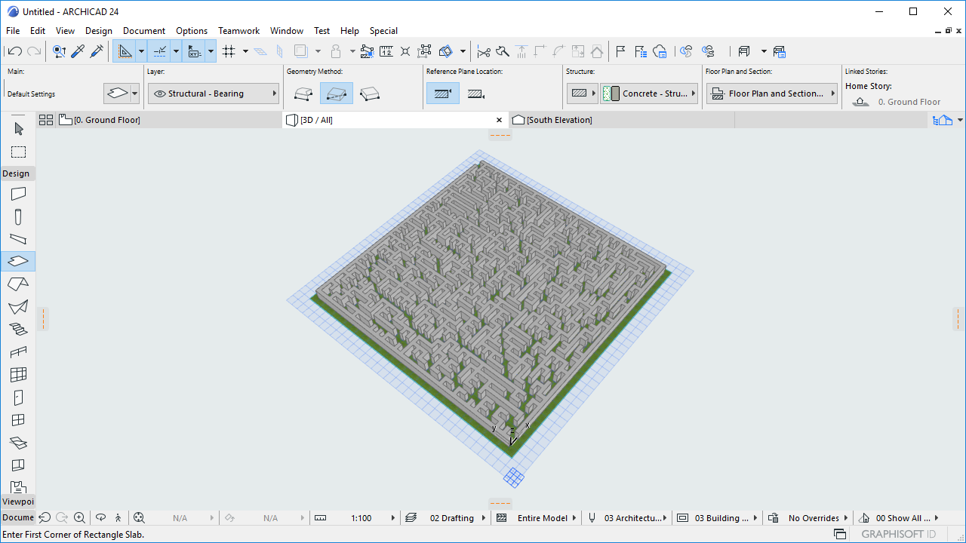
Task: Select the Marquee tool in the toolbox
Action: click(18, 152)
